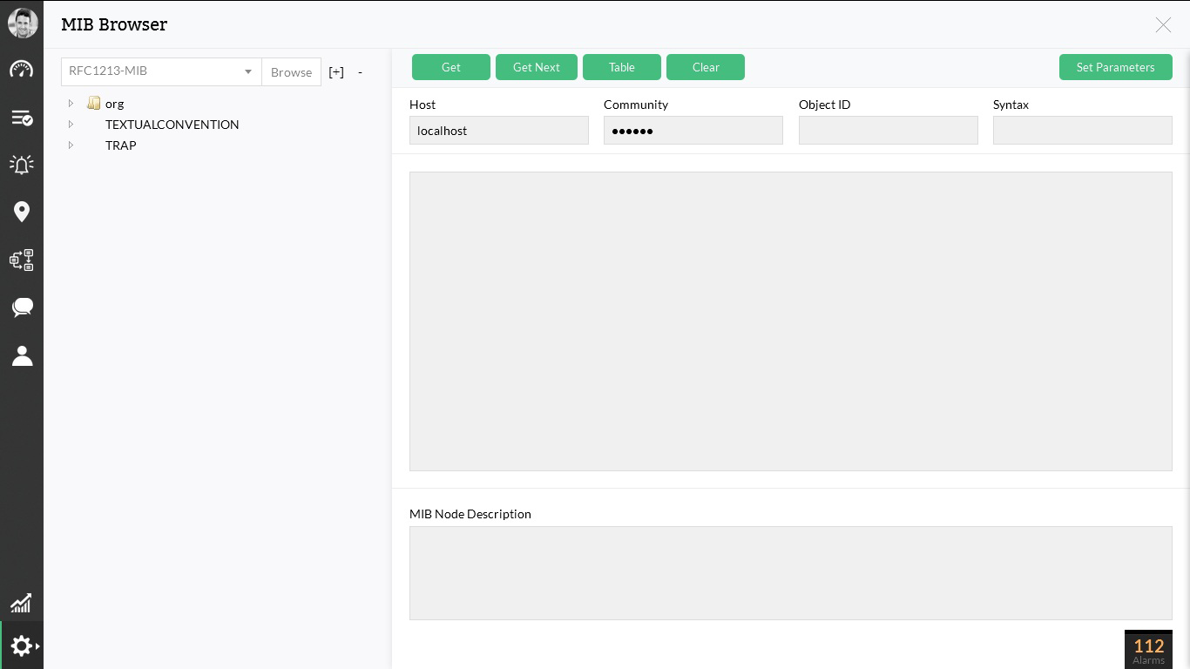This screenshot has height=669, width=1190.
Task: Click the Browse button
Action: coord(291,71)
